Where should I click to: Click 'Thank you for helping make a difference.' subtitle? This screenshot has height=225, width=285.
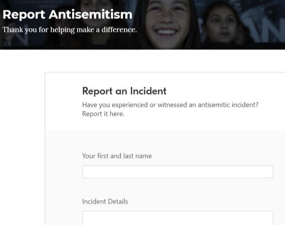click(69, 30)
